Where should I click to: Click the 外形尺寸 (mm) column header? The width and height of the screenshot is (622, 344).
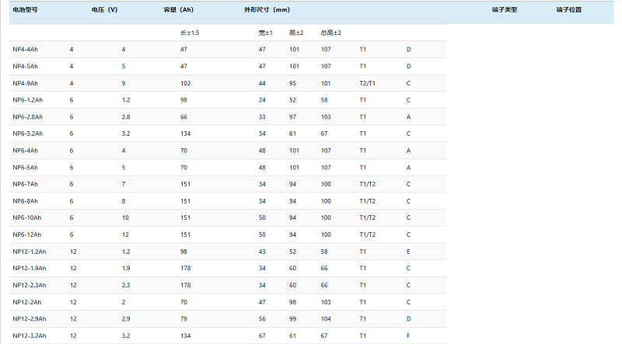click(x=266, y=10)
